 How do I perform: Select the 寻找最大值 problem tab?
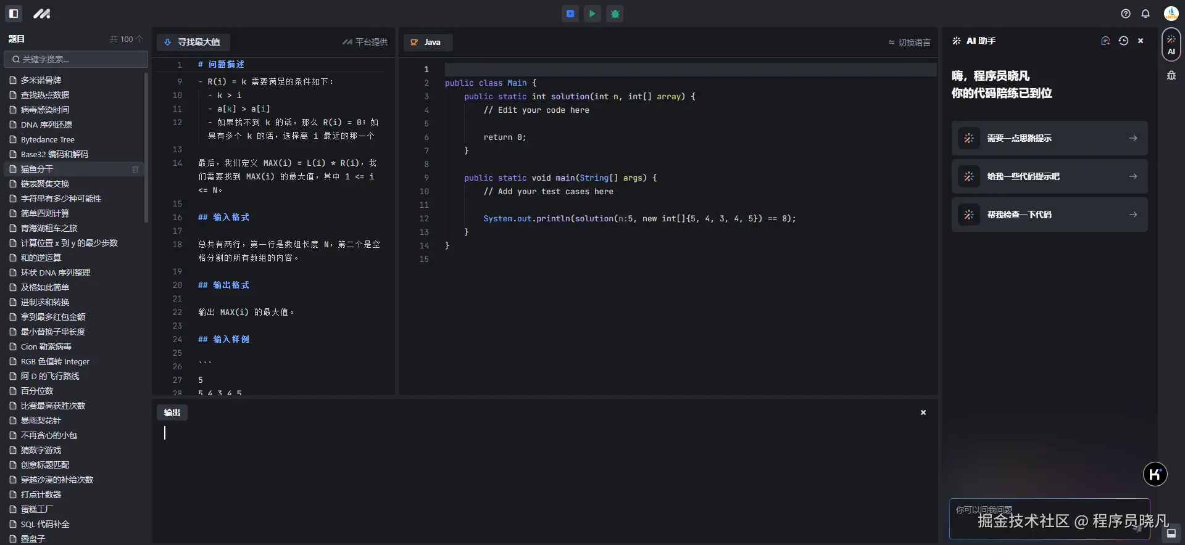pos(193,42)
